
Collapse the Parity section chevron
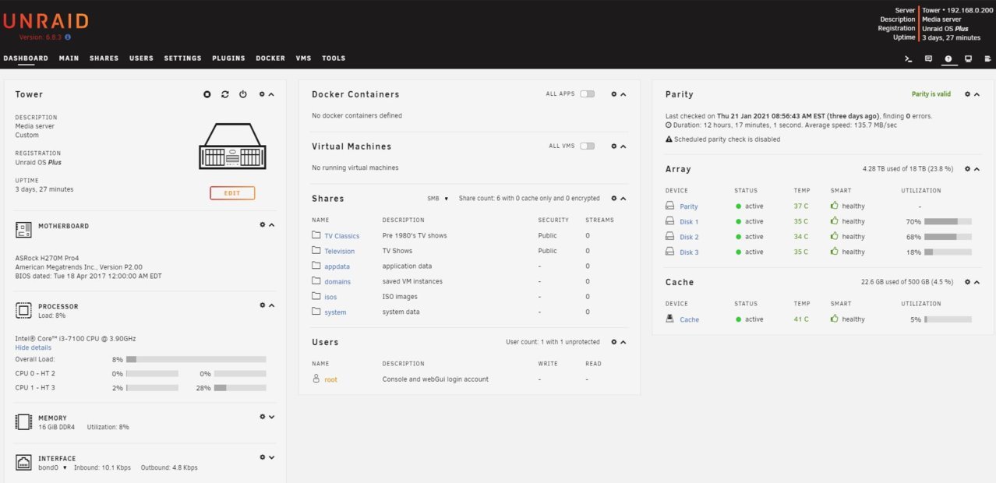click(977, 94)
